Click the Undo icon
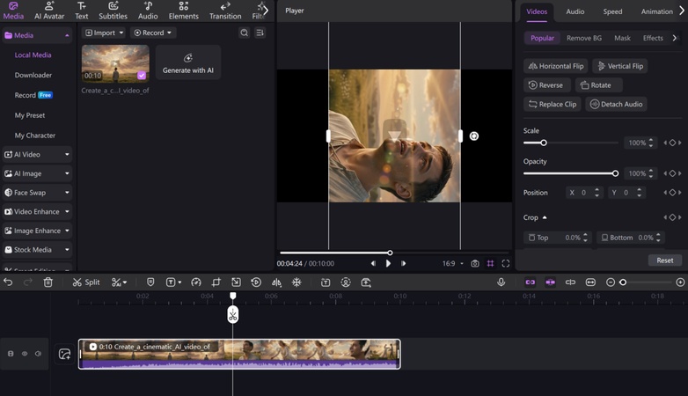The height and width of the screenshot is (396, 688). click(8, 282)
